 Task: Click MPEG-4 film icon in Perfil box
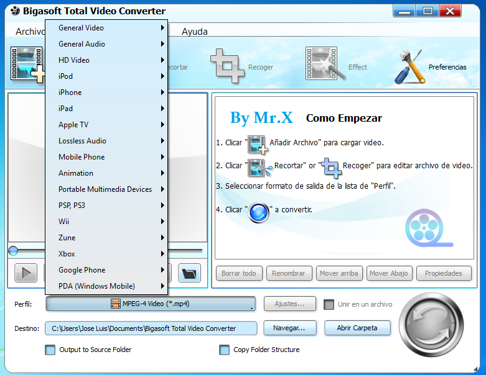pyautogui.click(x=116, y=304)
